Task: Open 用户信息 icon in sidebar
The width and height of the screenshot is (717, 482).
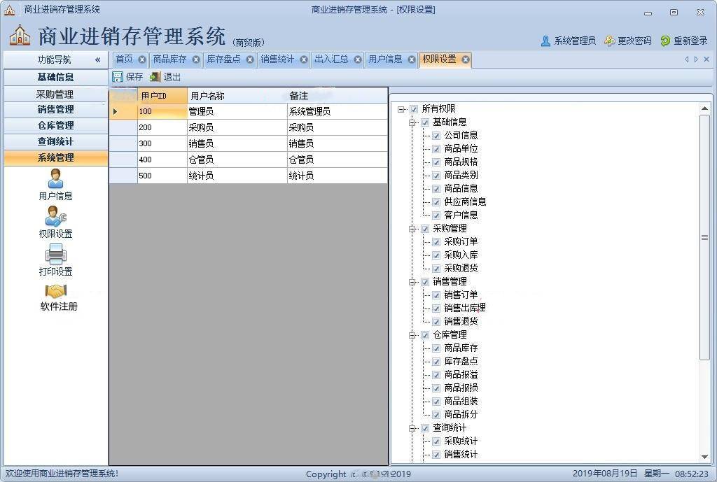Action: [55, 179]
